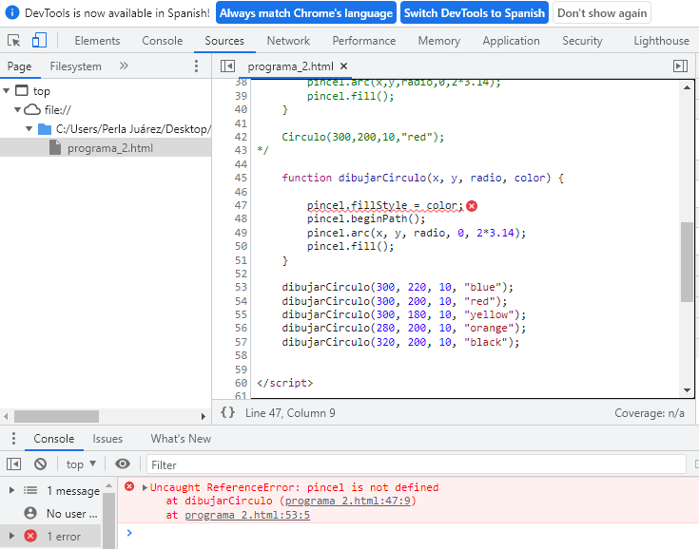Clear the console with the ban icon
Viewport: 699px width, 549px height.
(40, 464)
